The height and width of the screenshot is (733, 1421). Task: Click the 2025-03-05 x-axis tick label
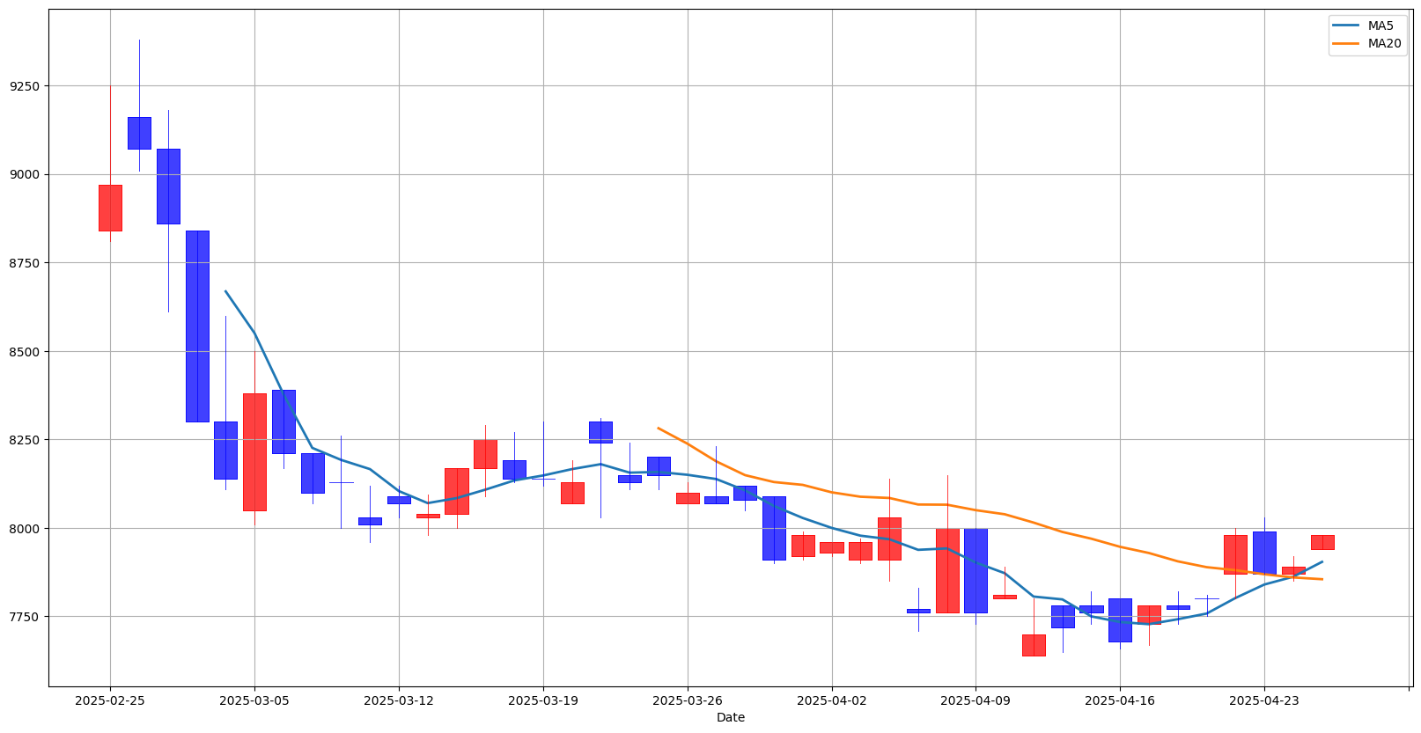[x=254, y=700]
